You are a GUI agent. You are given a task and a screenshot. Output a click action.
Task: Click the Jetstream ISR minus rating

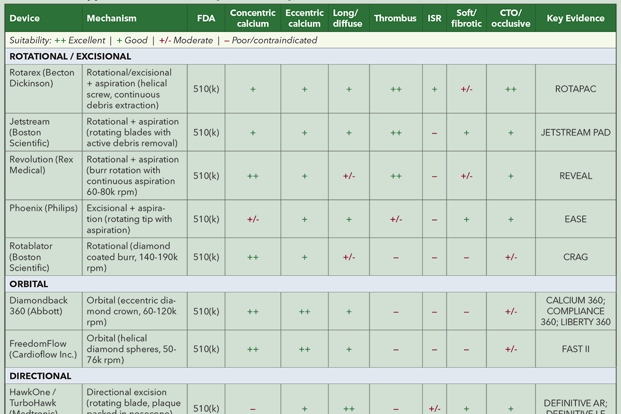(x=435, y=132)
